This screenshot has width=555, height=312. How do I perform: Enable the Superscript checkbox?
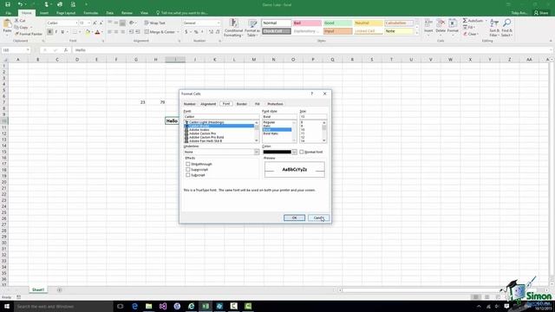coord(188,170)
